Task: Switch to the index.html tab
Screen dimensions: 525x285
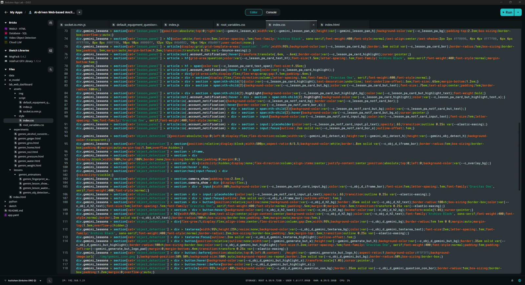Action: [x=332, y=25]
